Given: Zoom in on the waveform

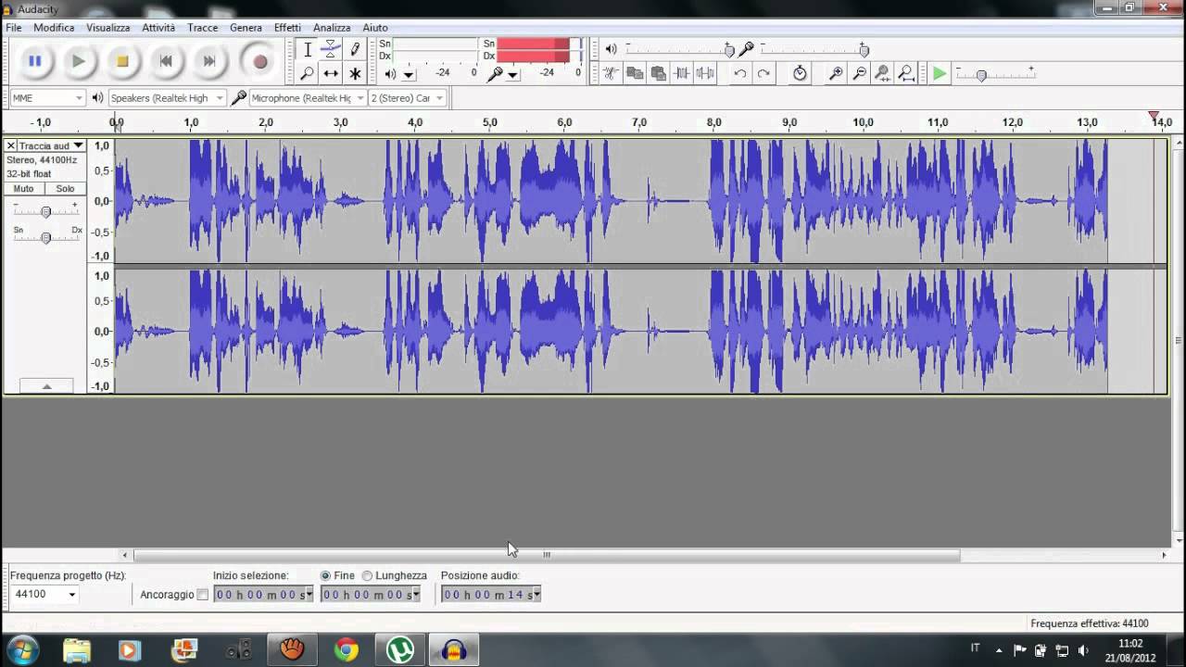Looking at the screenshot, I should (x=836, y=73).
